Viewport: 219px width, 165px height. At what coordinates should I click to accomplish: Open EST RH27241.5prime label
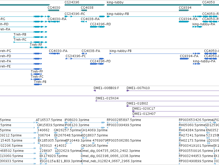click(192, 135)
